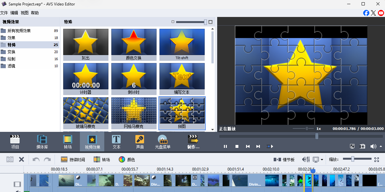Click the large thumbnails icon right of slider
Screen dimensions: 385x192
pos(210,22)
